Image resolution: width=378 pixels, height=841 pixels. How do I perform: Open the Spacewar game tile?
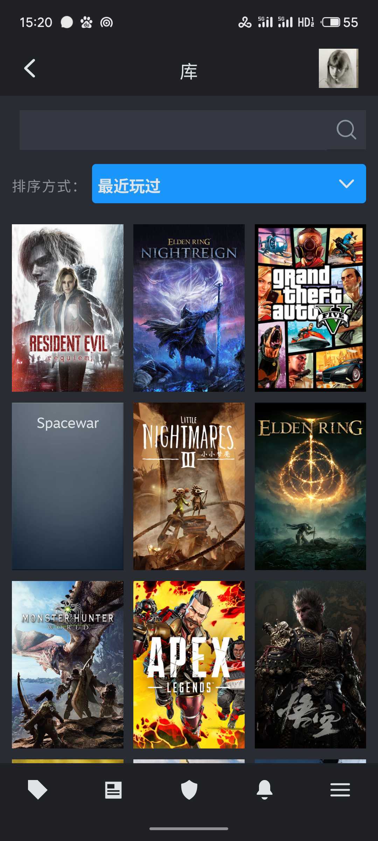click(x=68, y=486)
